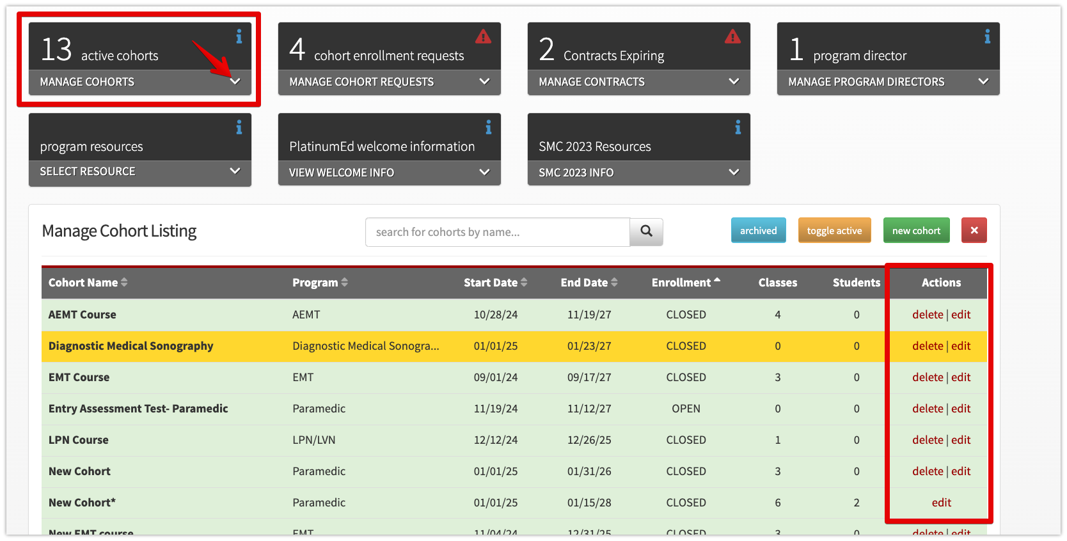Show archived cohorts with the archived button
Screen dimensions: 1067x541
(x=758, y=231)
